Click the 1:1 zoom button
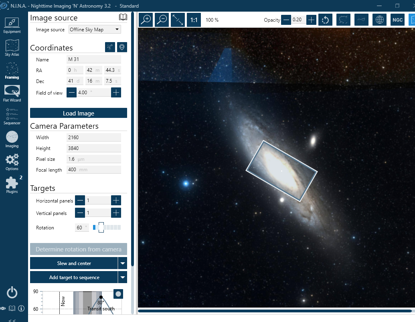The width and height of the screenshot is (415, 322). tap(194, 20)
